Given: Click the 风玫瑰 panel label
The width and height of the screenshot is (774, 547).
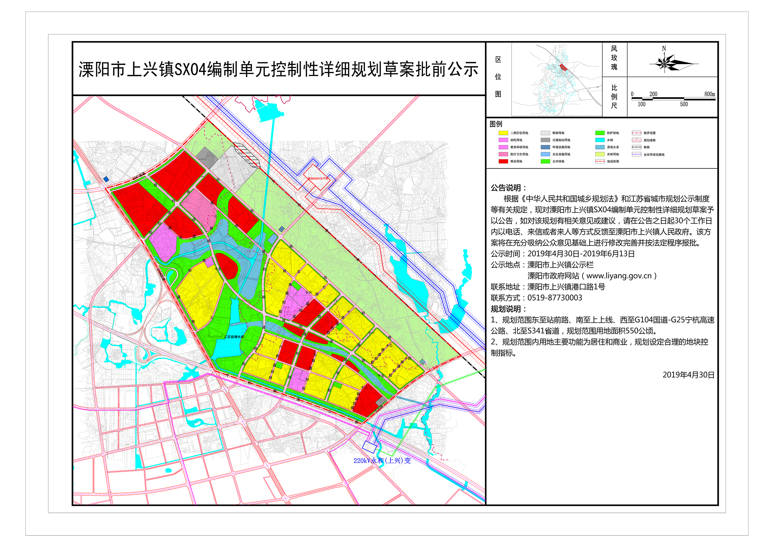Looking at the screenshot, I should (x=614, y=58).
